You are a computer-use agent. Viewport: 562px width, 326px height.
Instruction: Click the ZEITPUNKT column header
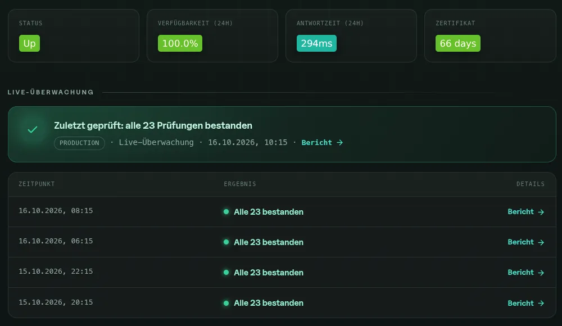pyautogui.click(x=37, y=184)
